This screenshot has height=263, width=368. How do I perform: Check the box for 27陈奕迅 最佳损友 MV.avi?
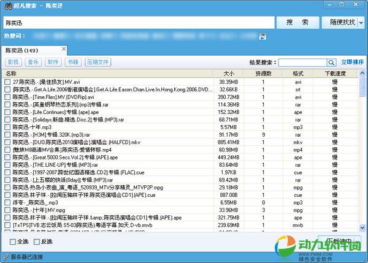pos(7,82)
